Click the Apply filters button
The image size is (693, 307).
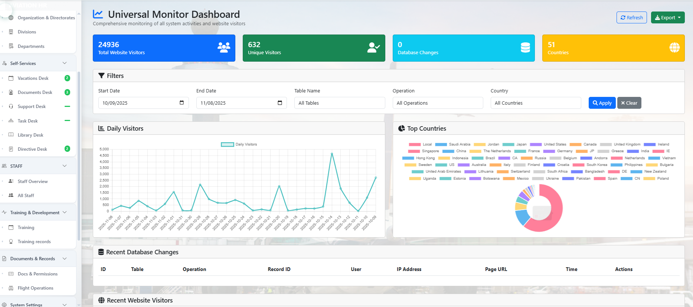tap(602, 103)
